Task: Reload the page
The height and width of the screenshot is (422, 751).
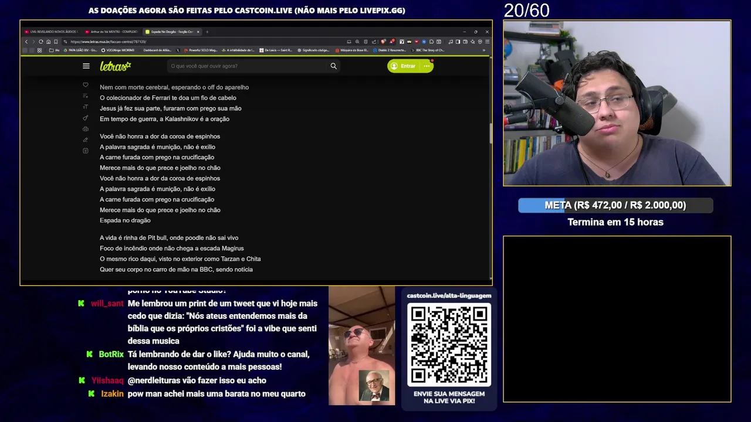Action: (x=41, y=42)
